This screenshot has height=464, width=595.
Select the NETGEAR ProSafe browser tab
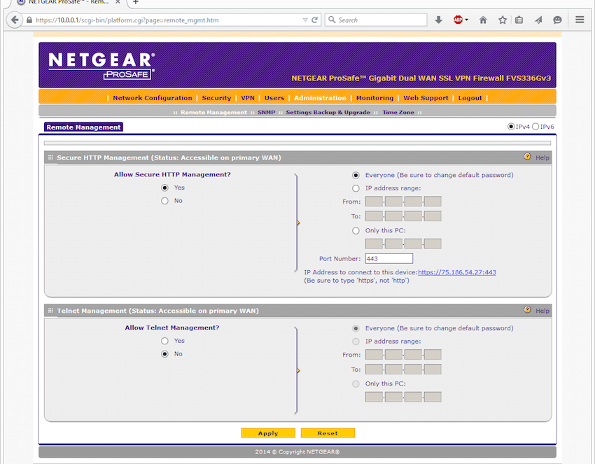(x=69, y=2)
